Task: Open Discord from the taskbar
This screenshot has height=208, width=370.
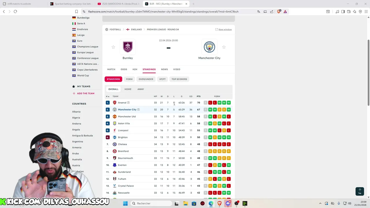Action: click(x=228, y=203)
